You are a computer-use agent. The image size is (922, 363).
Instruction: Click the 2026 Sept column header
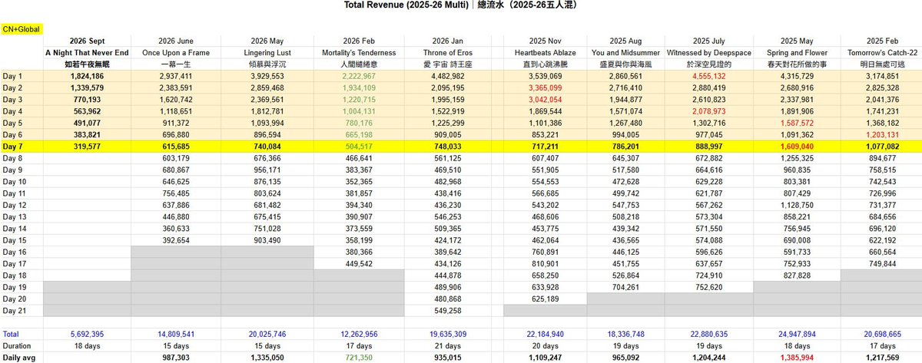pyautogui.click(x=88, y=41)
